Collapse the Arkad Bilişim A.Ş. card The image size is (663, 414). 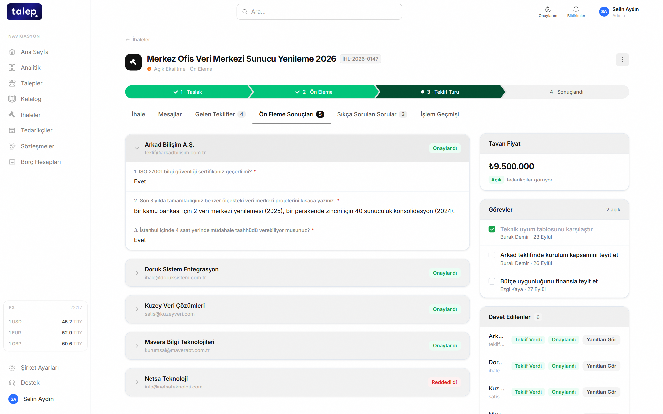click(x=137, y=148)
